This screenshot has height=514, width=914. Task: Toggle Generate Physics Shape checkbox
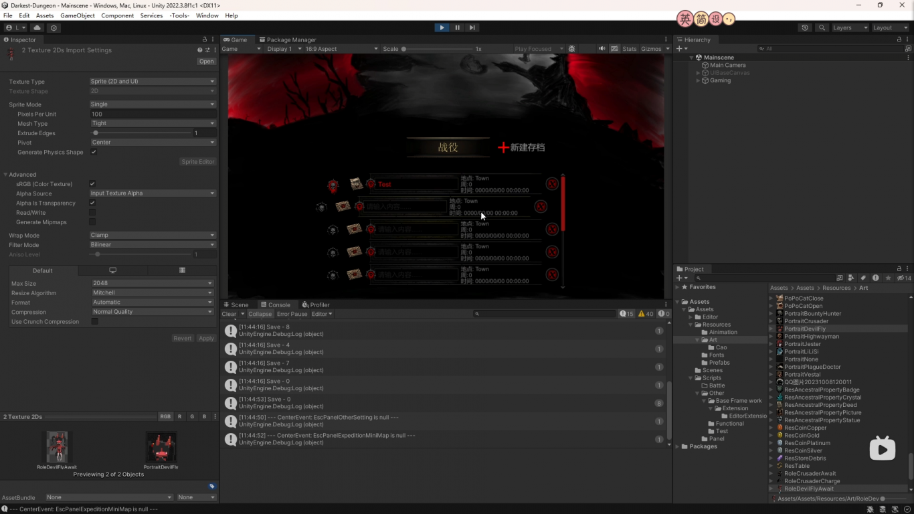tap(94, 153)
